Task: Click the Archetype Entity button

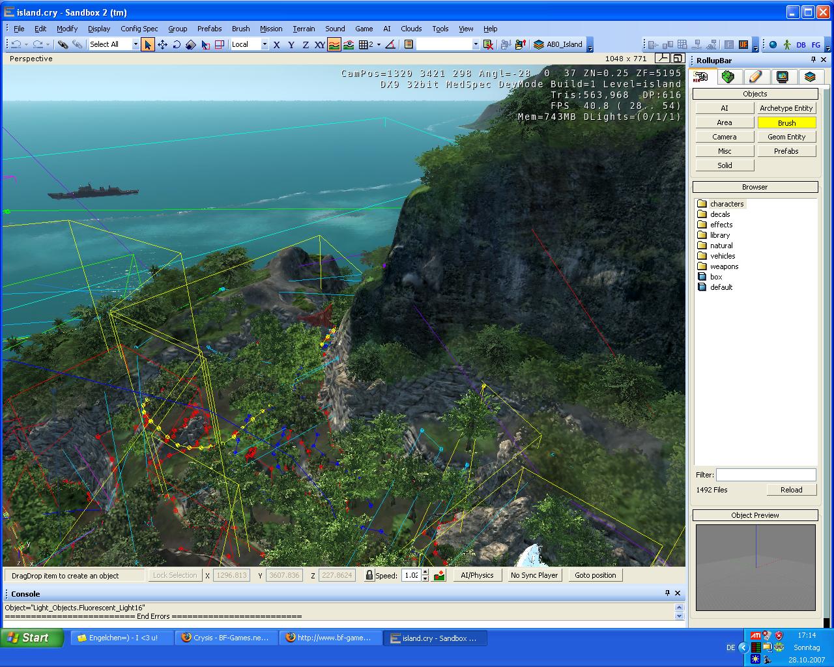Action: point(786,108)
